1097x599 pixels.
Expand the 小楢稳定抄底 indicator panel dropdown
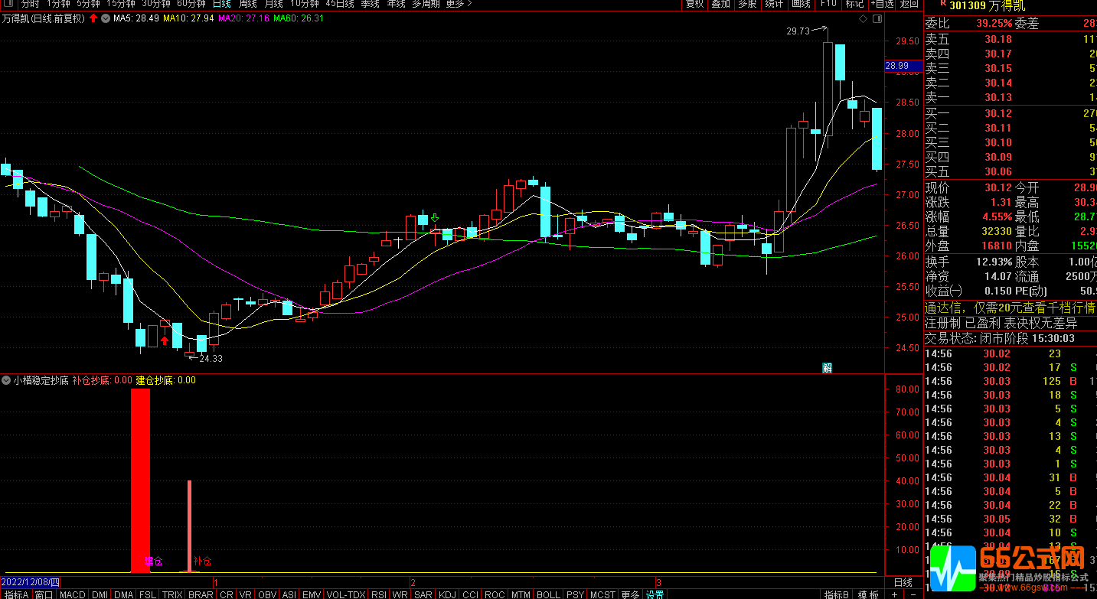point(6,380)
